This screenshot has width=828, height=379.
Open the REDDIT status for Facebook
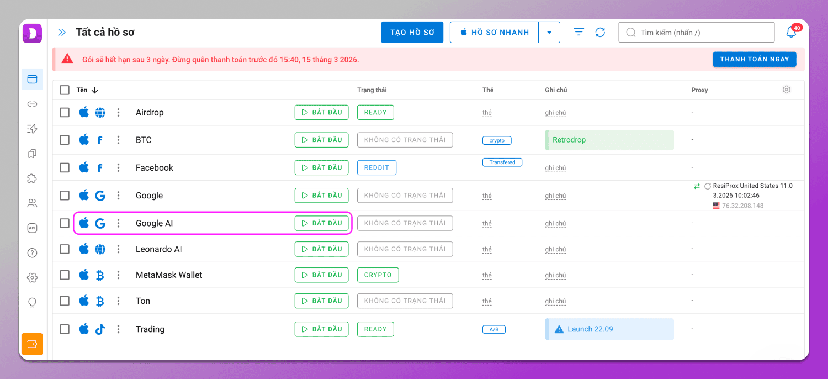[x=376, y=167]
